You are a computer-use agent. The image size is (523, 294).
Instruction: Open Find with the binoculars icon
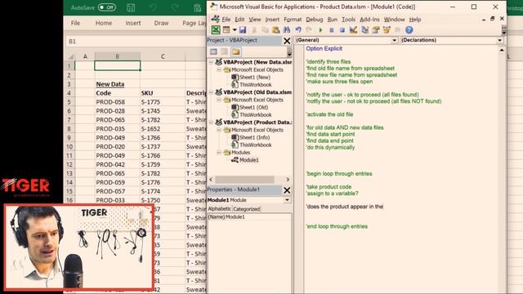[x=287, y=30]
